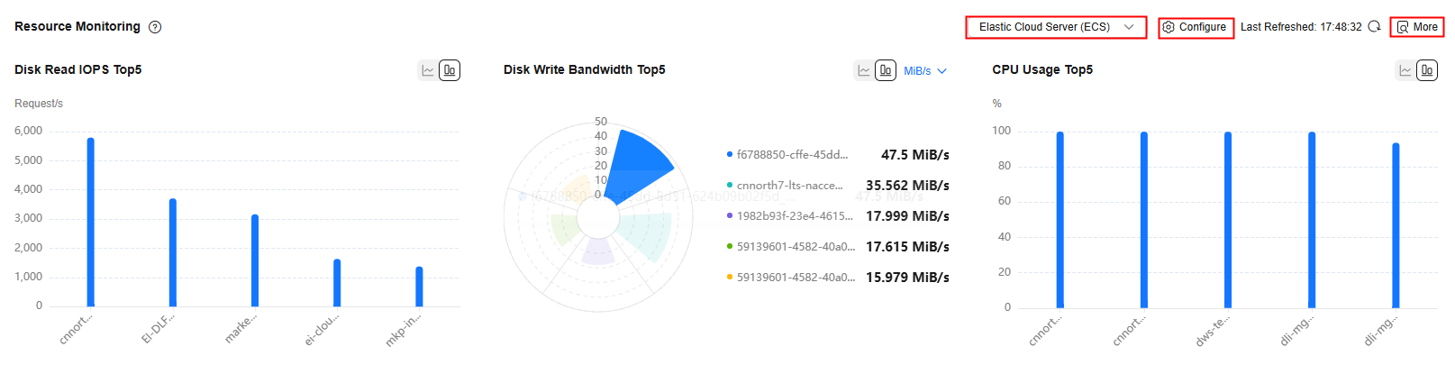
Task: Expand the MiB/s unit dropdown
Action: tap(925, 71)
